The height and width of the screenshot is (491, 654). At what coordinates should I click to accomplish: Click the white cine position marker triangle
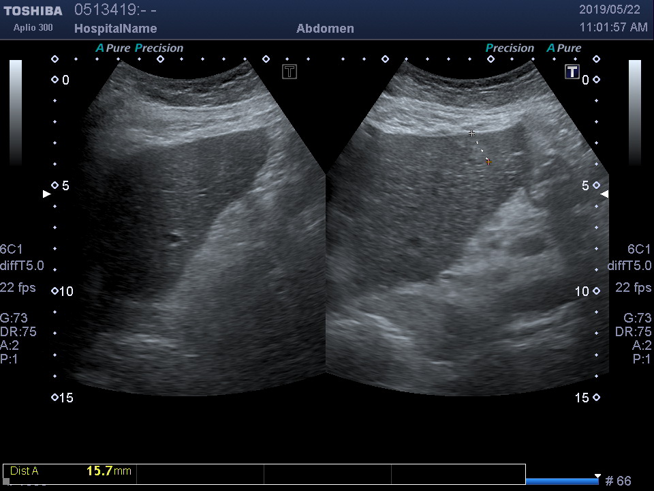coord(597,476)
